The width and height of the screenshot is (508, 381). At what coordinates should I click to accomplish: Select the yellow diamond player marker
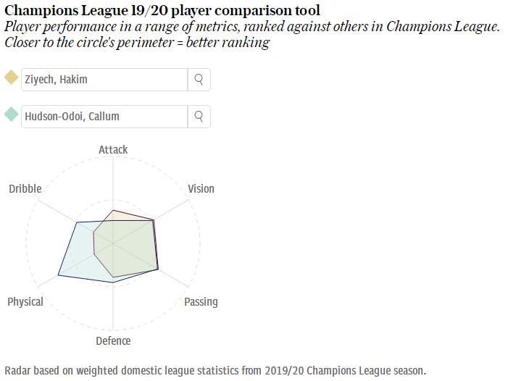click(12, 78)
